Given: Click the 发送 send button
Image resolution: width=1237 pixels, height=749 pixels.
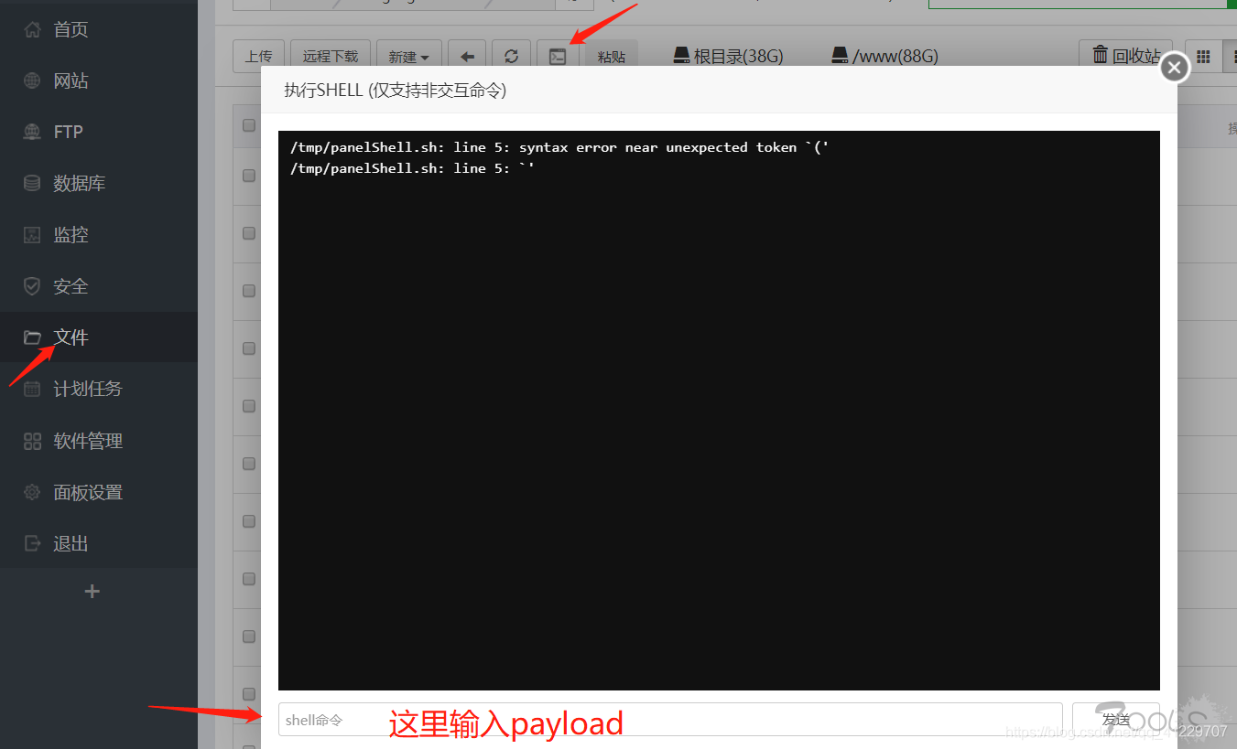Looking at the screenshot, I should (1116, 719).
